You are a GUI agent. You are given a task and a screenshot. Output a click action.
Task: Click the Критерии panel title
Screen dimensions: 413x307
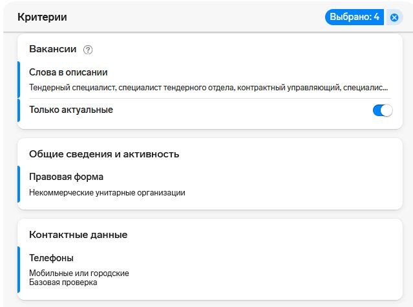click(42, 17)
